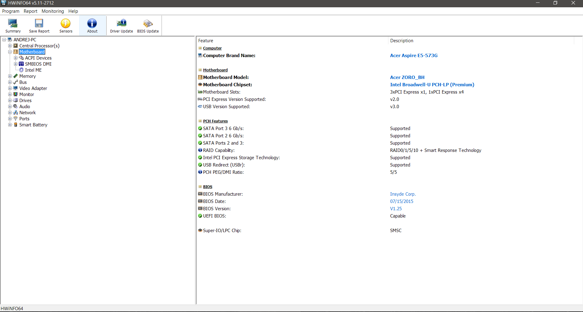Expand the Bus tree node

(10, 82)
